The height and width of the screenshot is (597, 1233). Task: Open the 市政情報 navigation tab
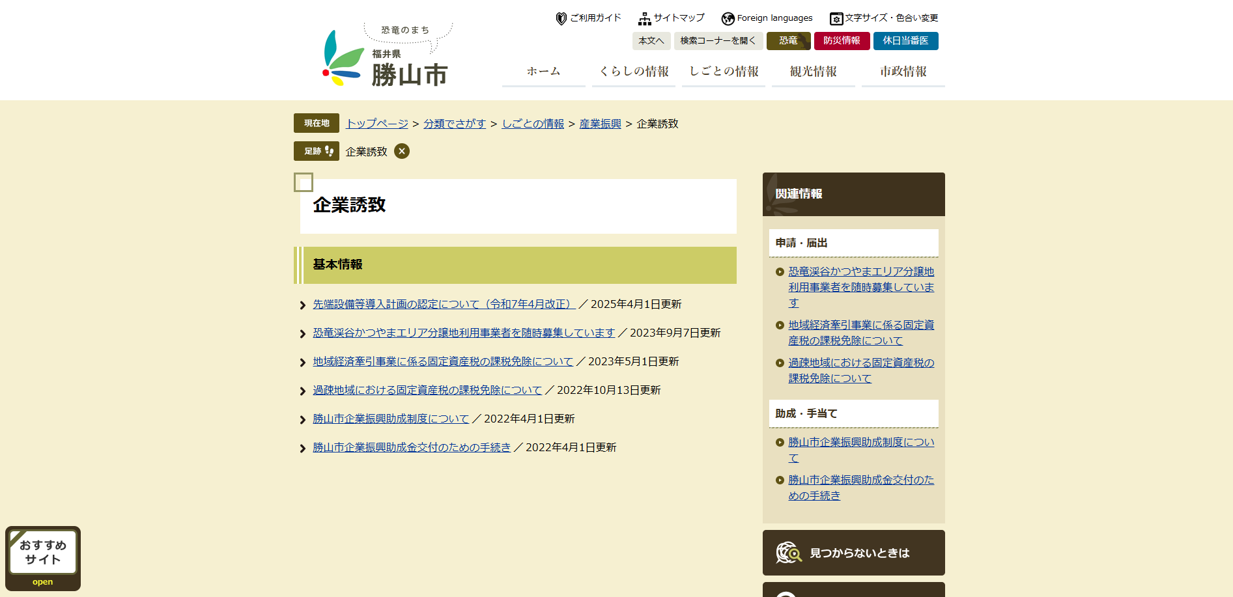click(903, 72)
